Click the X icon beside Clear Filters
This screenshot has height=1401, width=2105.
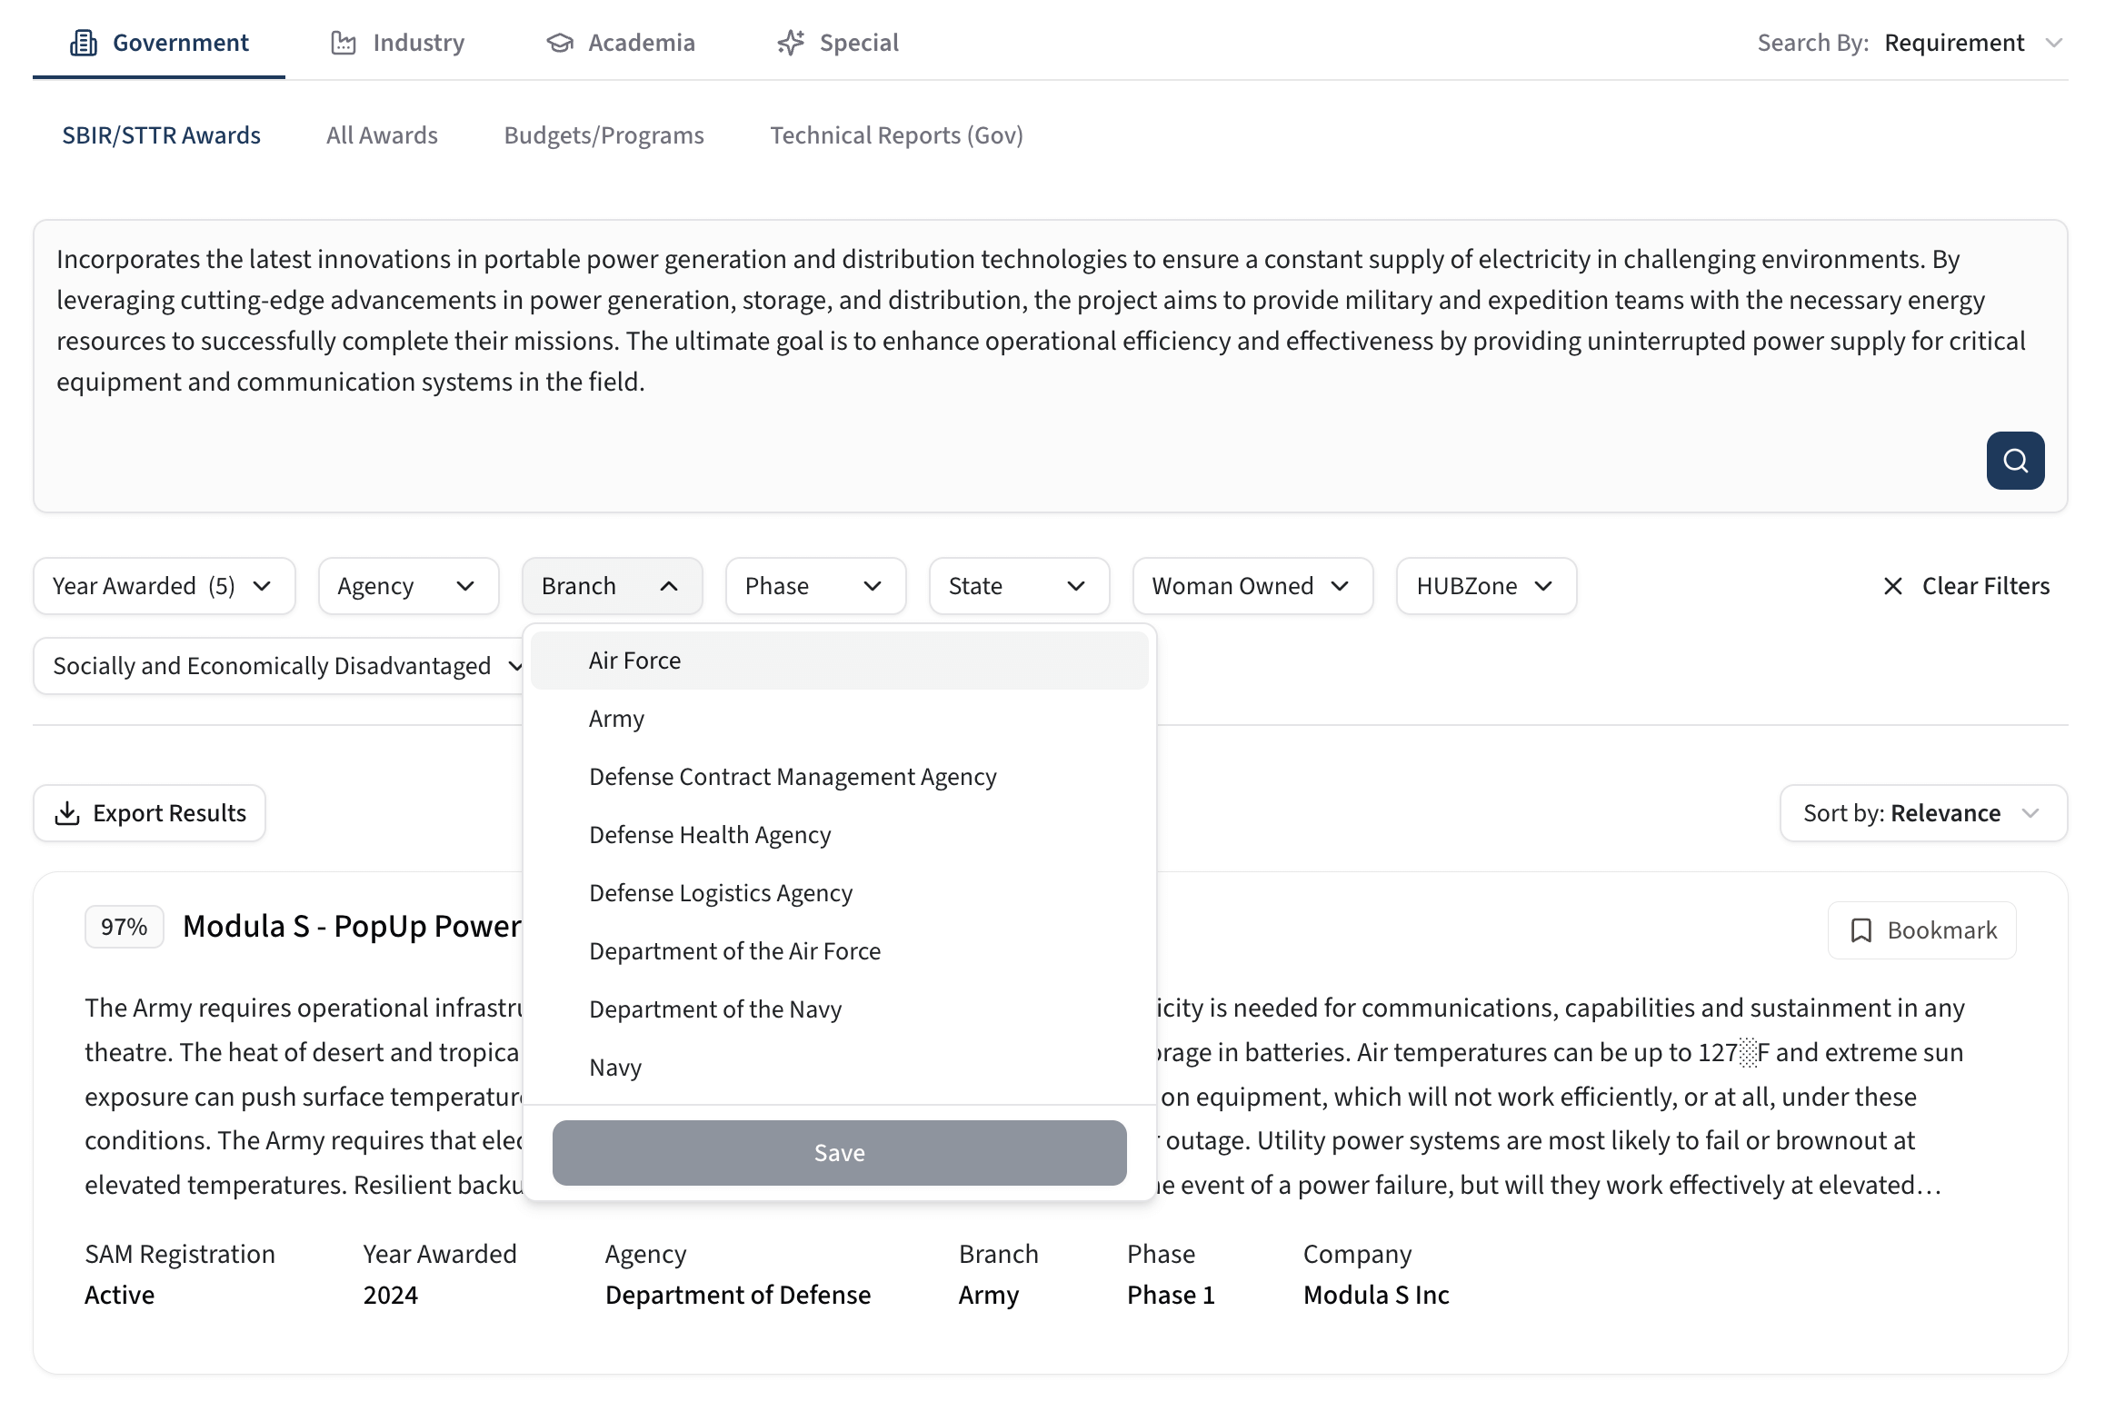[x=1892, y=586]
